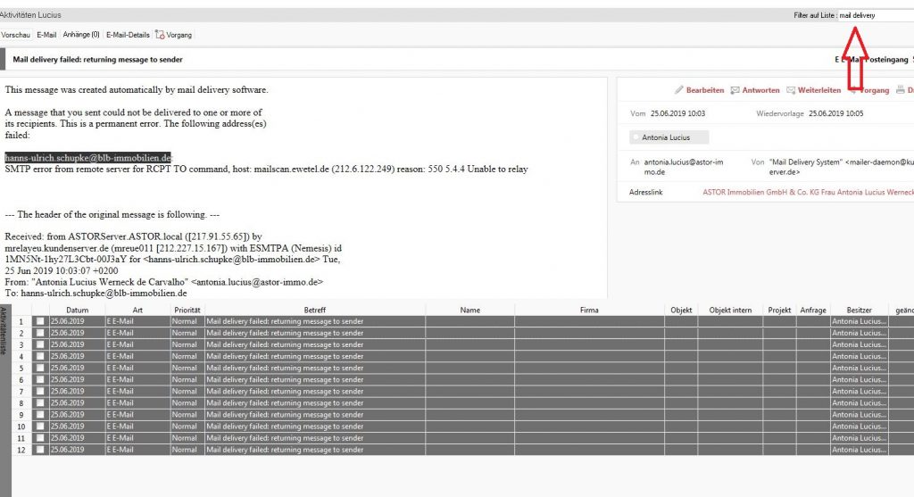Open the Anhänge (0) tab
This screenshot has width=914, height=497.
pos(81,35)
